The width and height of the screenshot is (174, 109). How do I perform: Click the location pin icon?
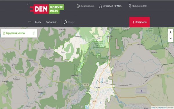point(130,6)
